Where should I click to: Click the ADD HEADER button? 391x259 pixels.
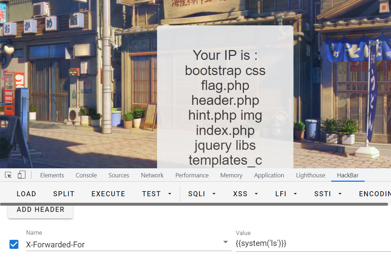[x=40, y=210]
